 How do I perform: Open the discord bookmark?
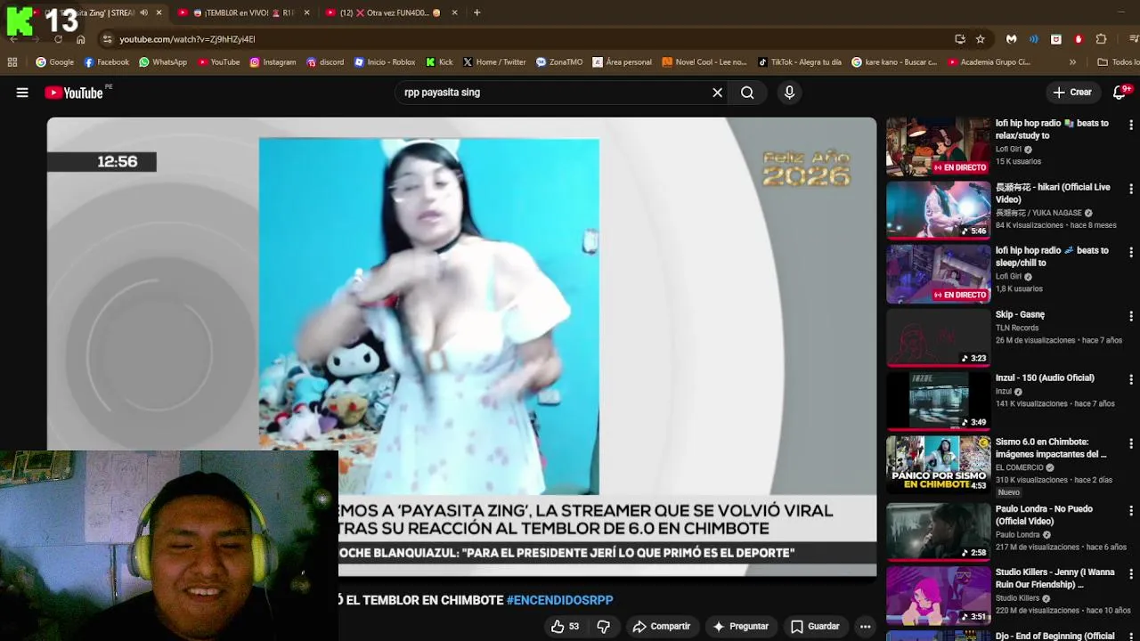click(324, 62)
